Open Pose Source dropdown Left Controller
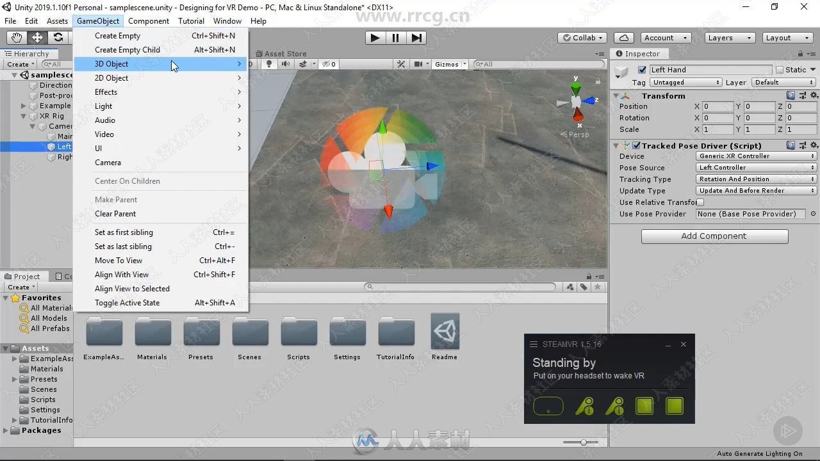This screenshot has height=461, width=820. pyautogui.click(x=756, y=168)
